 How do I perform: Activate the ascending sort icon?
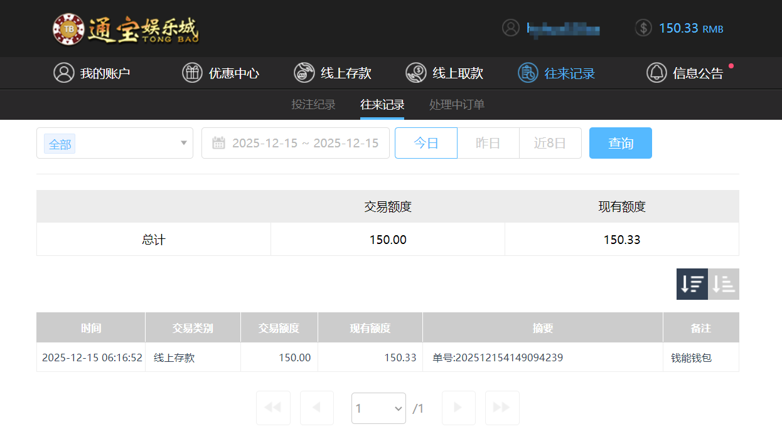click(723, 283)
